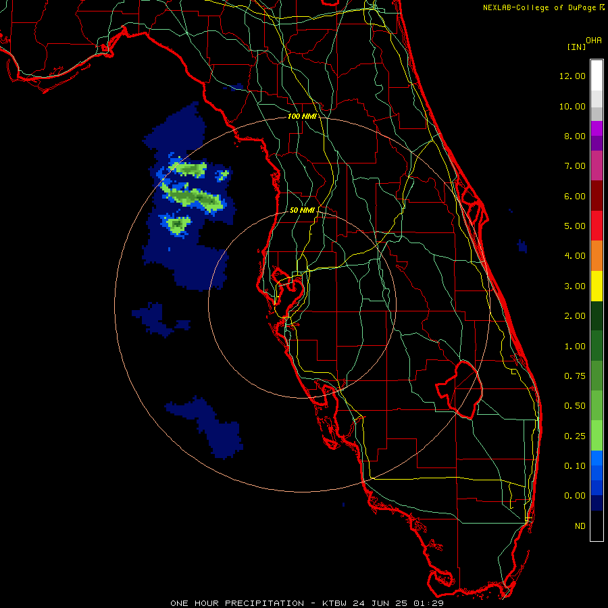Click the 2.00 scale value
608x608 pixels.
click(575, 316)
